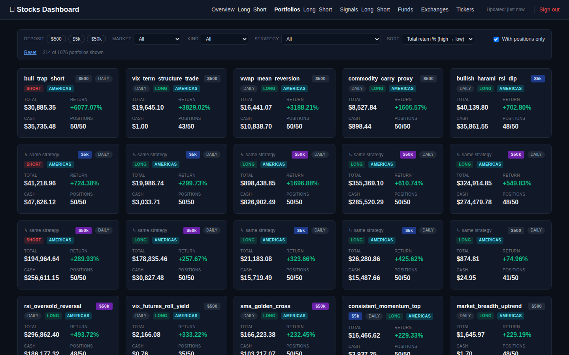Open the market_breadth_uptrend portfolio card

tap(501, 325)
